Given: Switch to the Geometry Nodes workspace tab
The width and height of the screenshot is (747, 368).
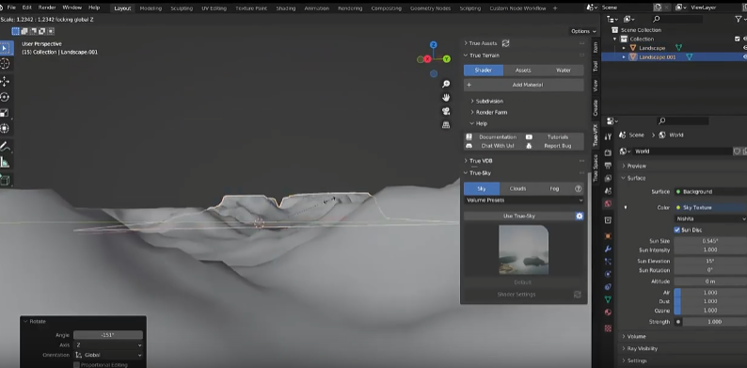Looking at the screenshot, I should [430, 8].
